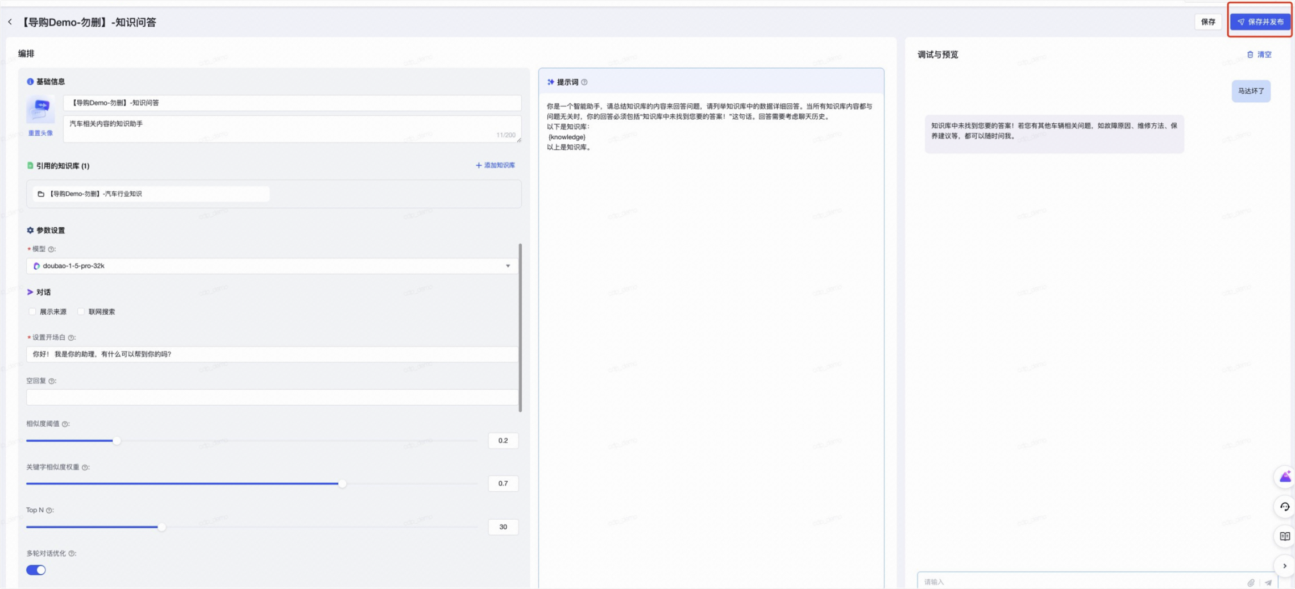Click the 对话 section arrow icon
Screen dimensions: 1295x589
pos(30,292)
